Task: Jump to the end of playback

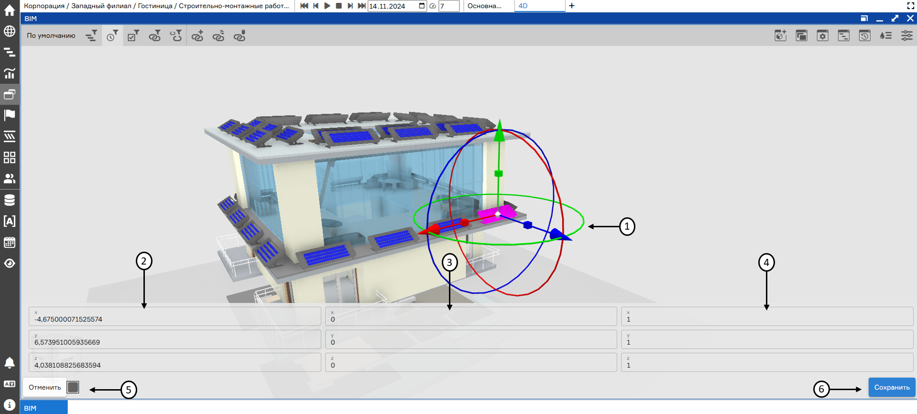Action: click(x=362, y=6)
